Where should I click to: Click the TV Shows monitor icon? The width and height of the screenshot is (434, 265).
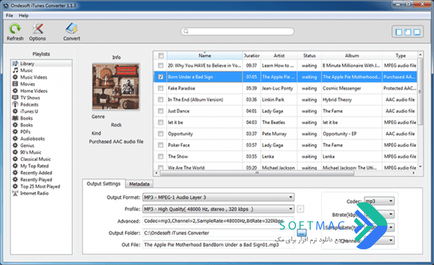click(15, 98)
